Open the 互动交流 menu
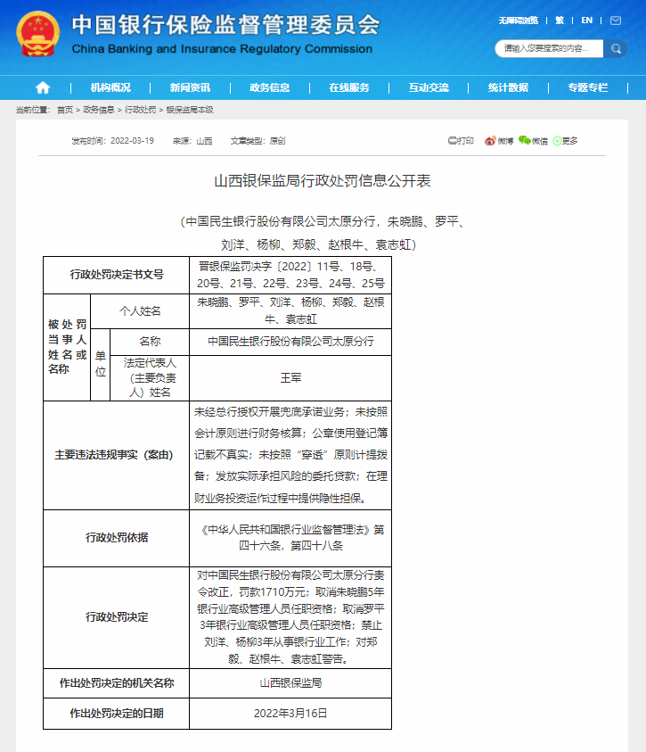Screen dimensions: 646x752 429,87
